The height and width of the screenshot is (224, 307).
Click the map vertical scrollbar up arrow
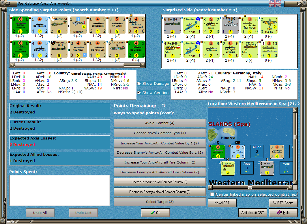point(295,110)
